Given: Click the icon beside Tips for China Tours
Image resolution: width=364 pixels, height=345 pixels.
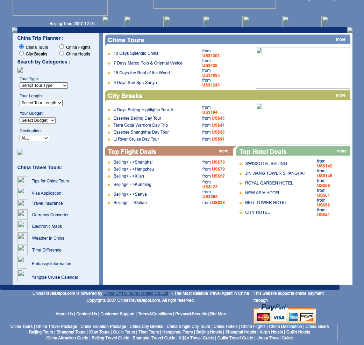Looking at the screenshot, I should click(x=22, y=181).
